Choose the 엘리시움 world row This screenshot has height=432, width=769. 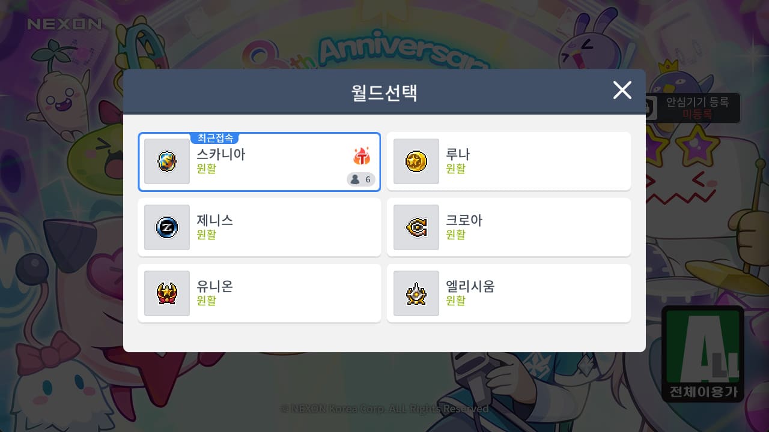click(x=509, y=293)
